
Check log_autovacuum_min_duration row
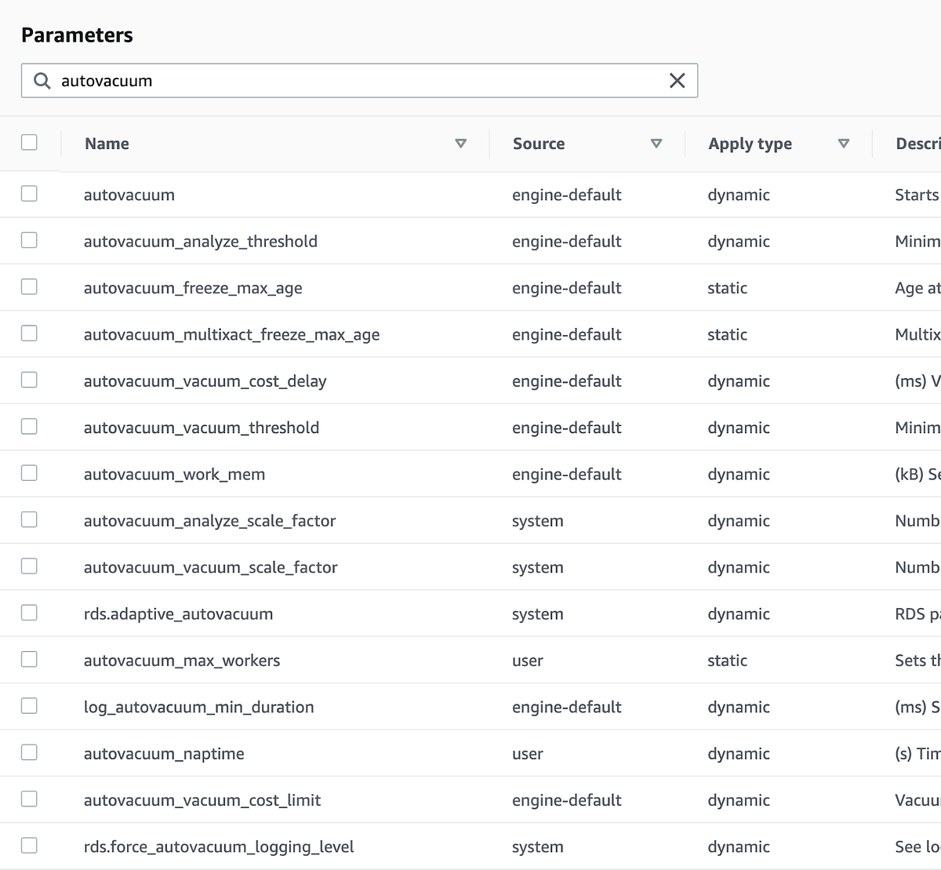click(x=29, y=706)
